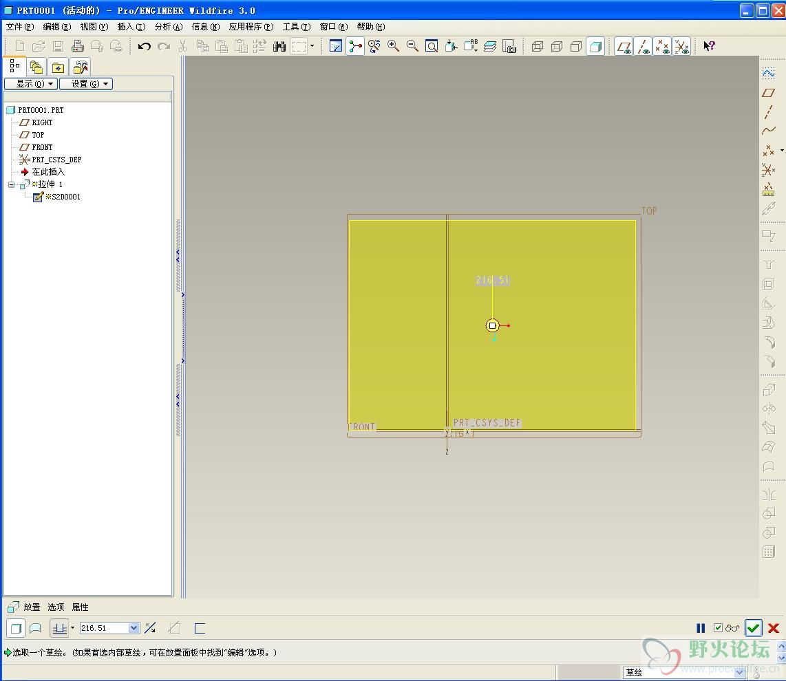
Task: Click the Thicken sketch icon
Action: (x=200, y=628)
